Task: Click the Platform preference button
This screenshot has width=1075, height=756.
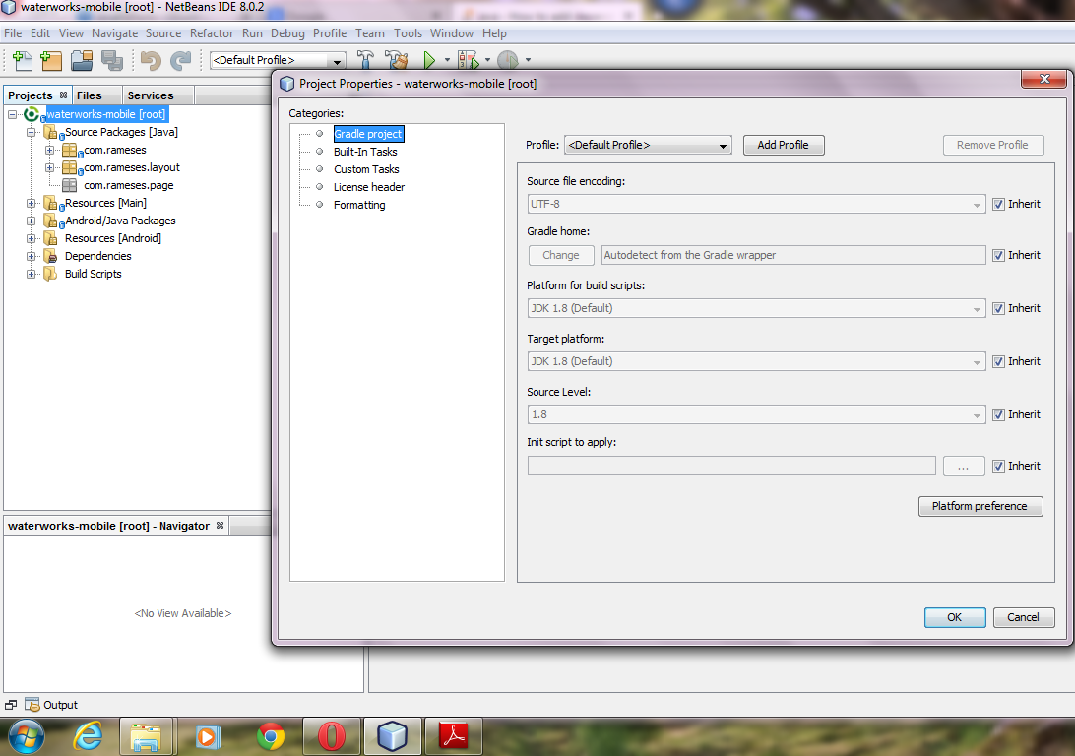Action: click(980, 506)
